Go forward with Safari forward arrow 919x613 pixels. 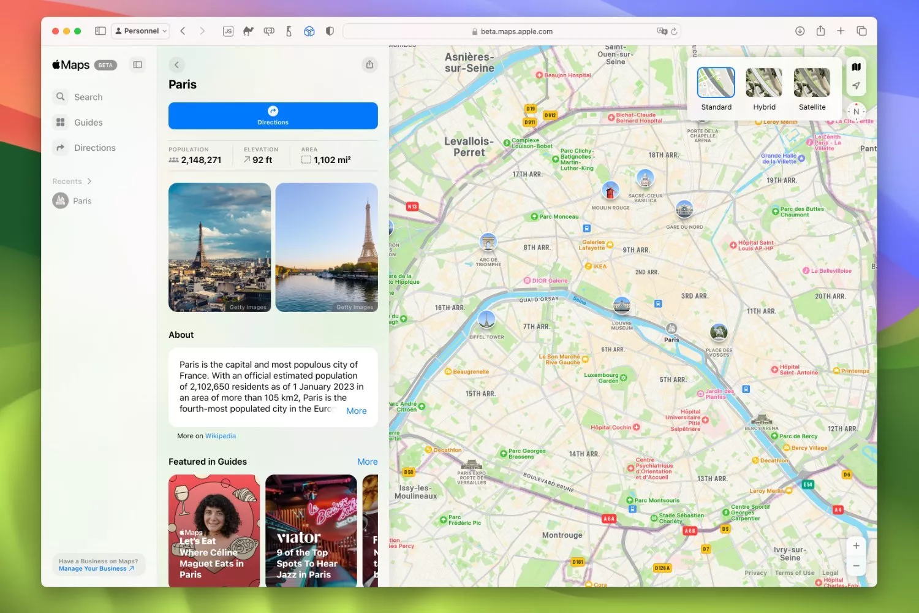pyautogui.click(x=202, y=31)
